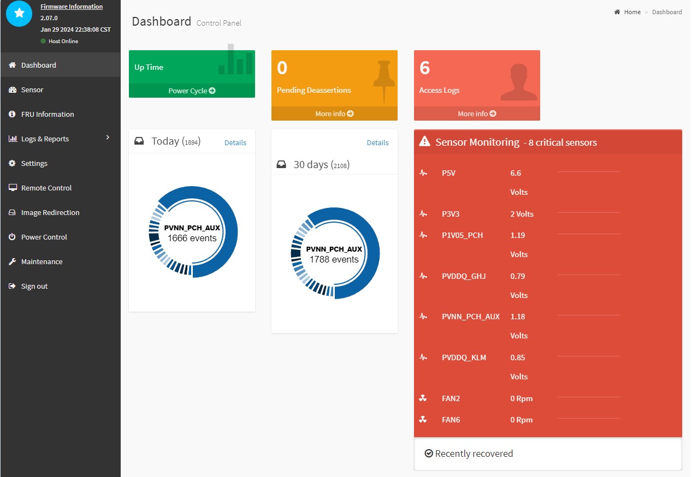
Task: Click the FRU Information info icon
Action: click(12, 115)
